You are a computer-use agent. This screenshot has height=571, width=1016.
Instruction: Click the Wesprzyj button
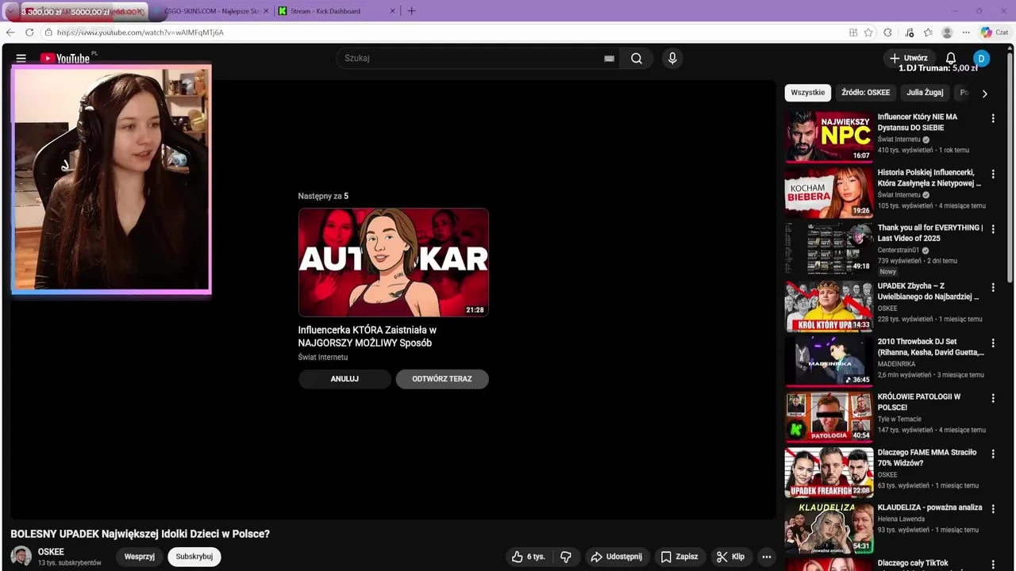(140, 557)
